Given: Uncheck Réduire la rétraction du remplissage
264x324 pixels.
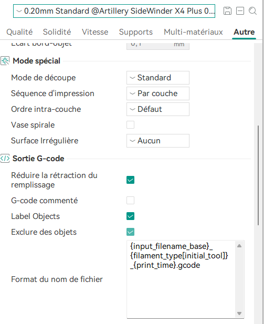Looking at the screenshot, I should tap(130, 180).
